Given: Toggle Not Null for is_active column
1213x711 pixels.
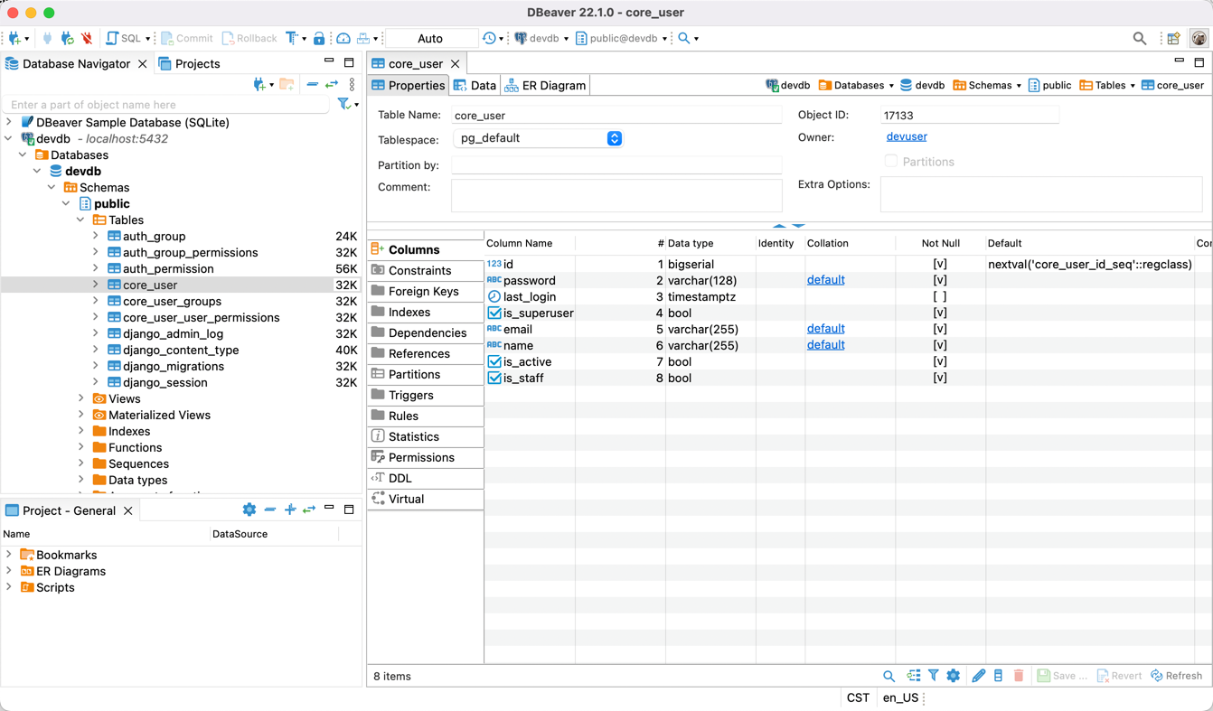Looking at the screenshot, I should tap(940, 362).
